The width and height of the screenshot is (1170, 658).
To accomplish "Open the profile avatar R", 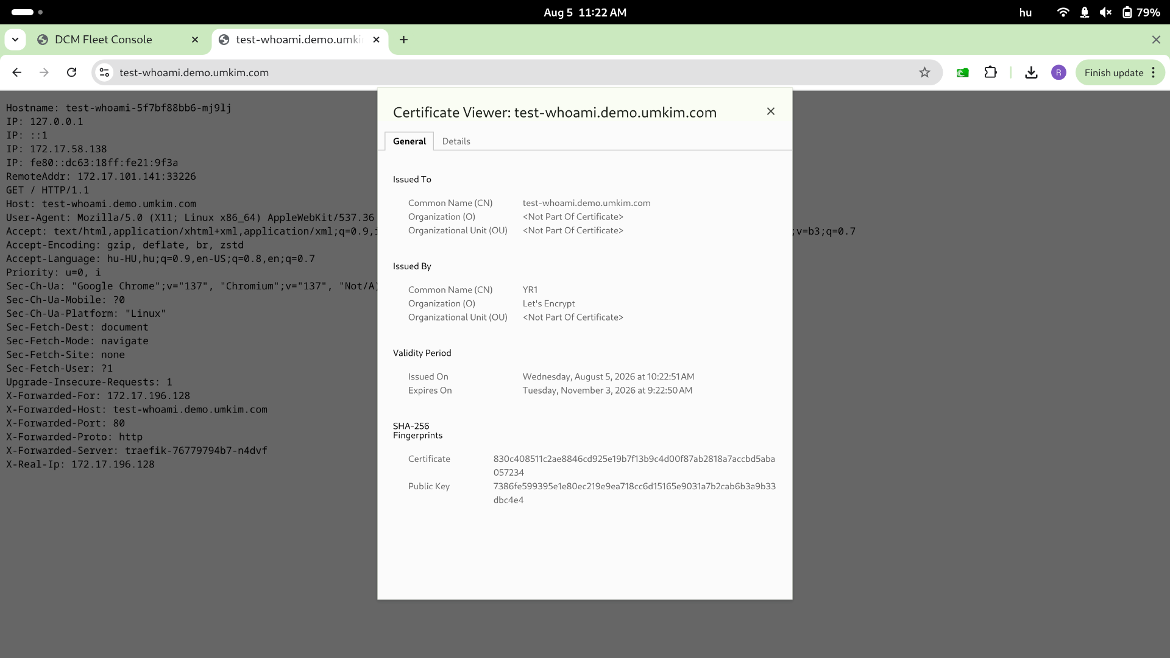I will click(x=1058, y=73).
